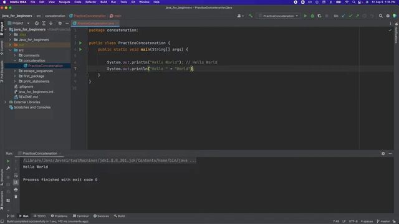Expand the escape_sequences package

[15, 71]
